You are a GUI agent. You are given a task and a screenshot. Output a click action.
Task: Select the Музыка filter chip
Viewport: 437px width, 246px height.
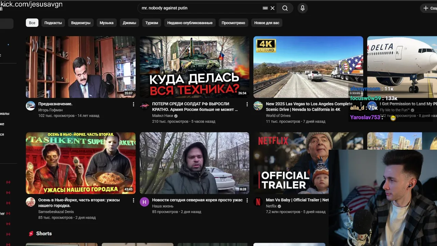point(107,23)
